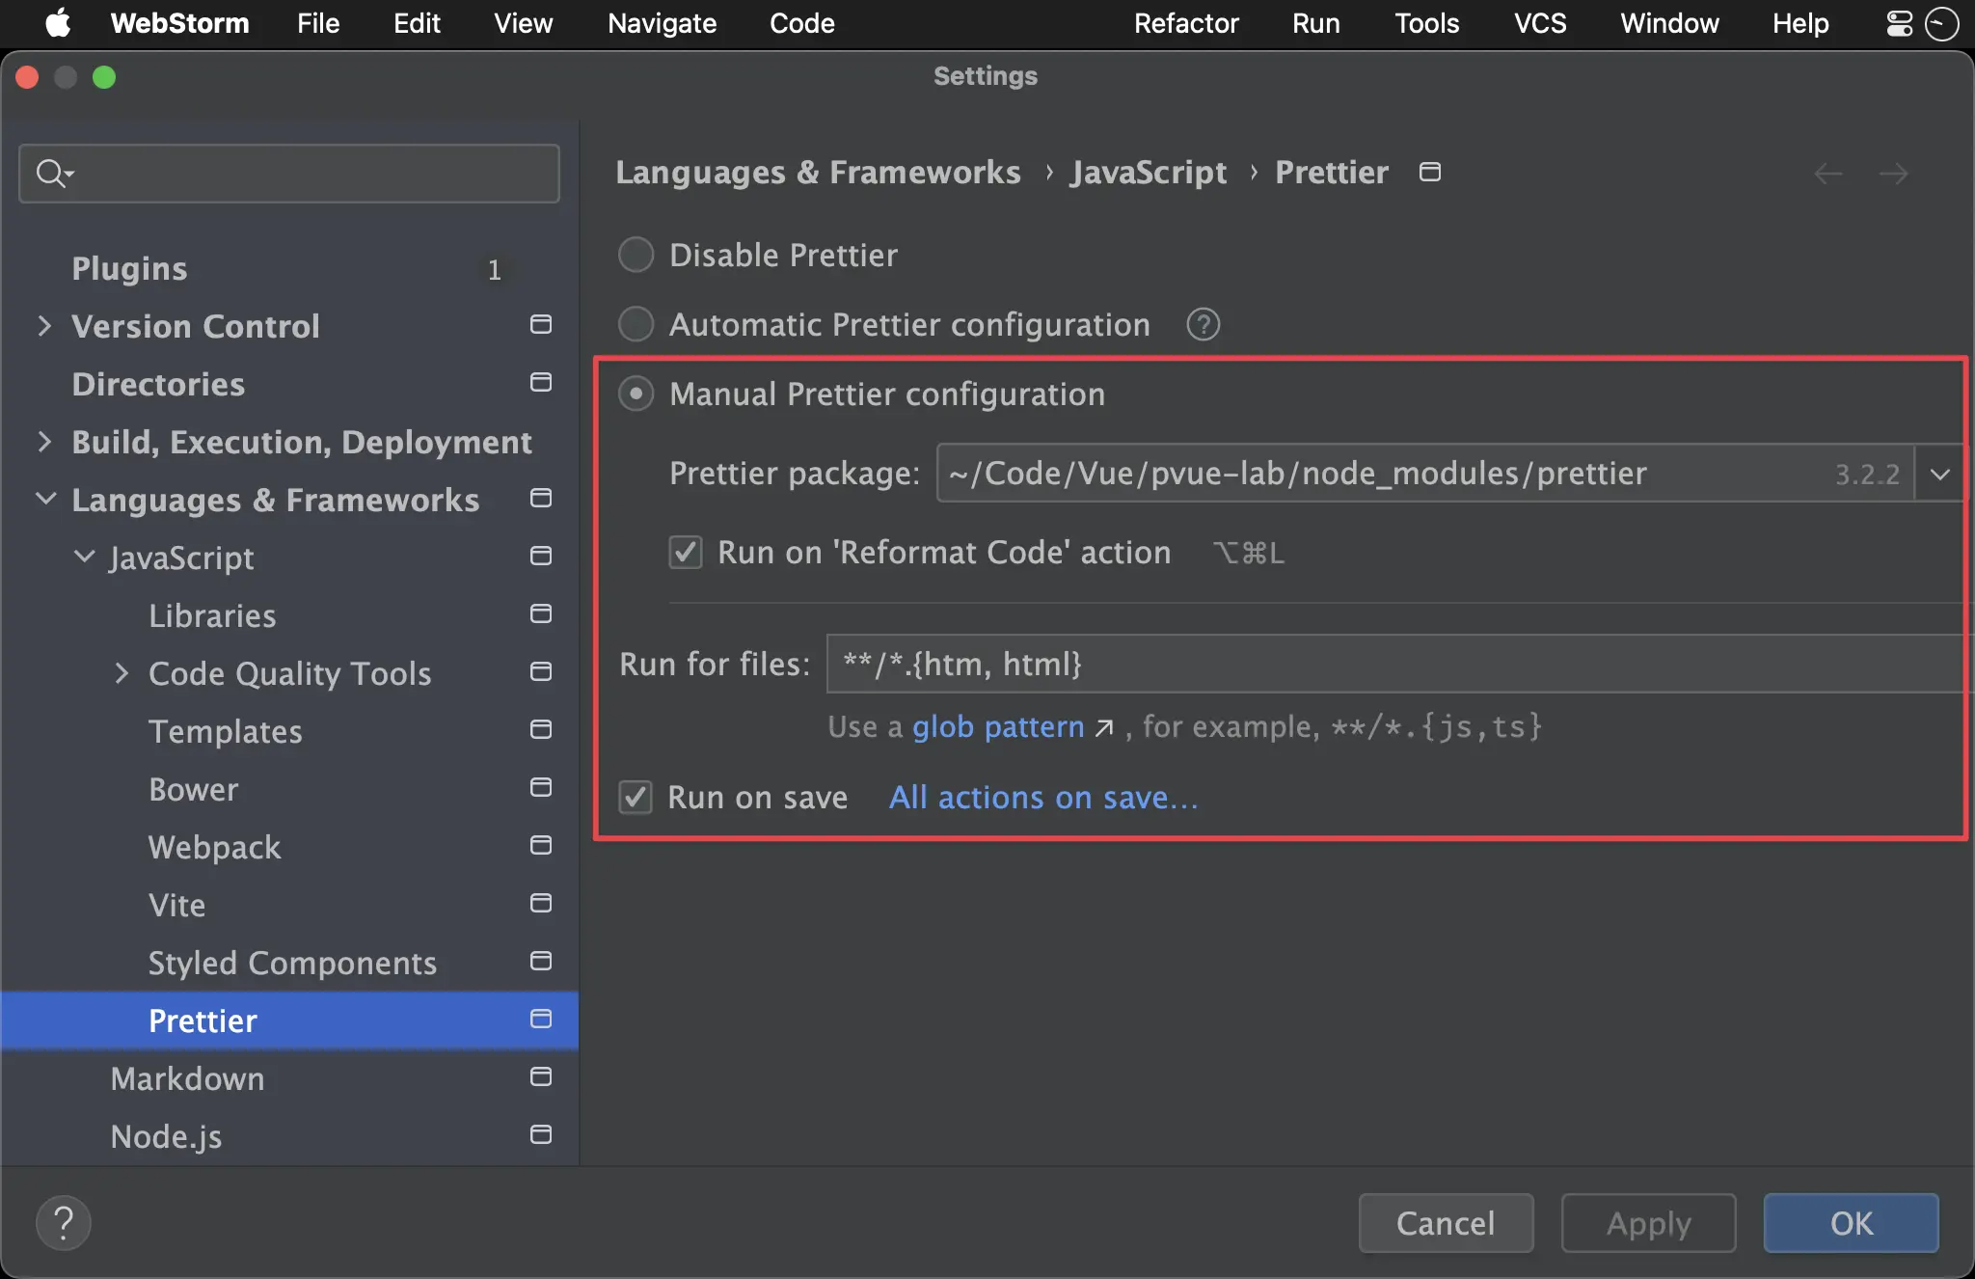Select Automatic Prettier configuration radio button
Viewport: 1975px width, 1279px height.
click(636, 324)
